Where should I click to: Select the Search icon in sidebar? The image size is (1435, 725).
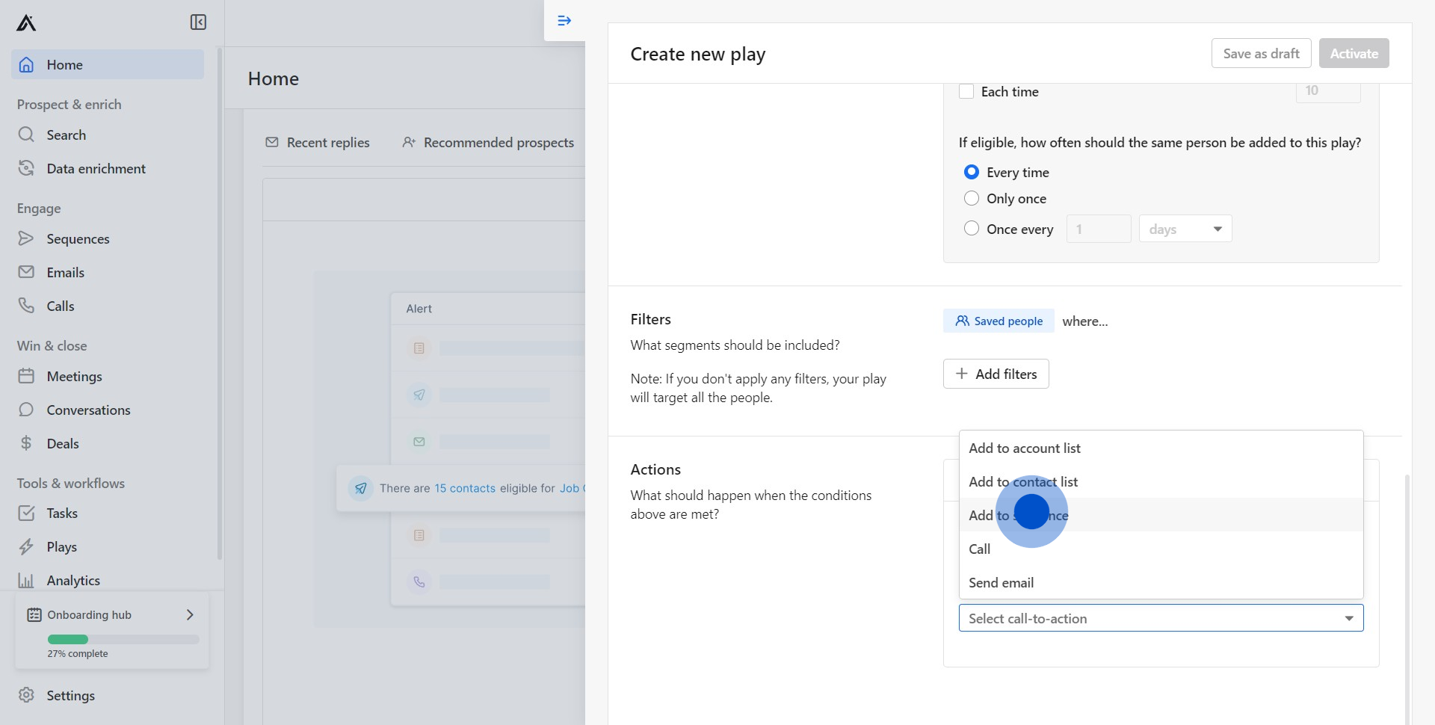coord(26,135)
